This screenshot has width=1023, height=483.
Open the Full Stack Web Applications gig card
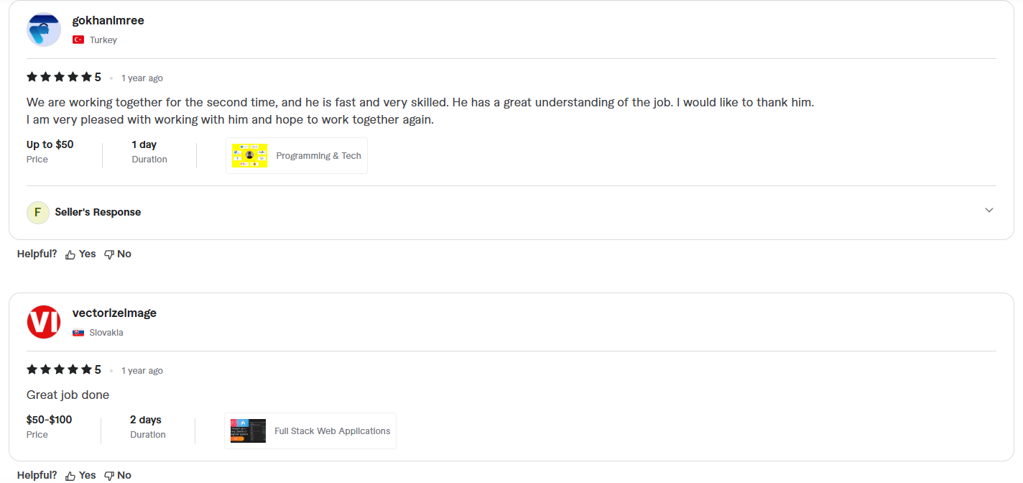pos(310,431)
